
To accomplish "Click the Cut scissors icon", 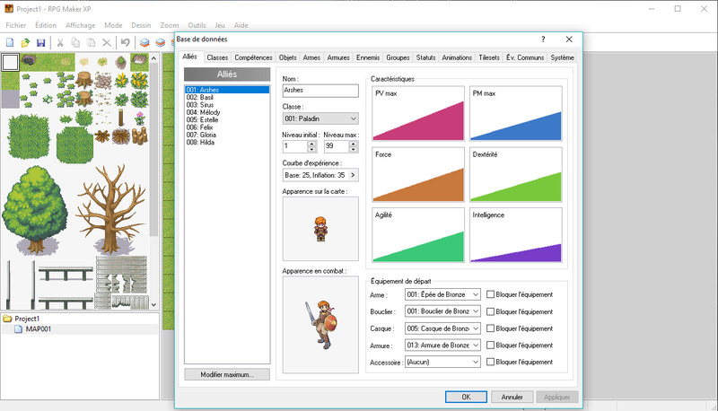I will pos(60,42).
